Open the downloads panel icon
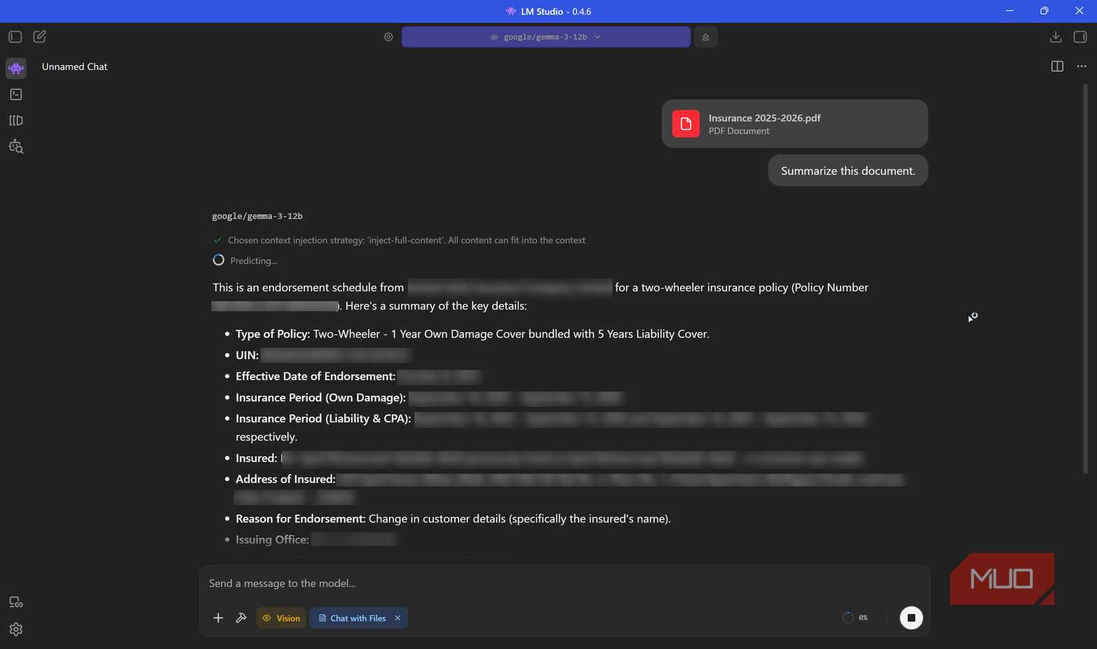 click(1056, 37)
